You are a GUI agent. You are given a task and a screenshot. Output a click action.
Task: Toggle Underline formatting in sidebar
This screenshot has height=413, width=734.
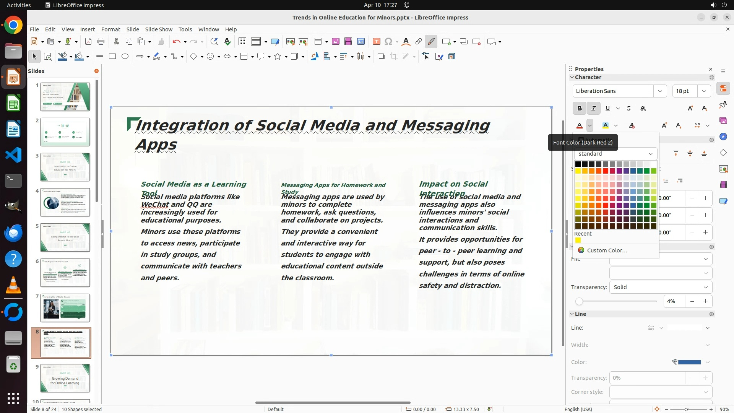tap(607, 109)
